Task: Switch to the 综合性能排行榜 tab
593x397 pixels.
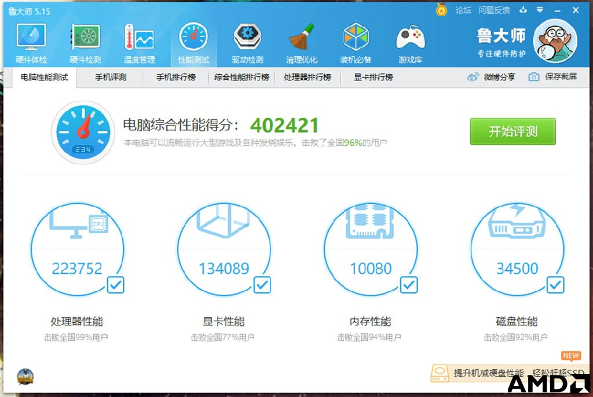Action: point(241,78)
